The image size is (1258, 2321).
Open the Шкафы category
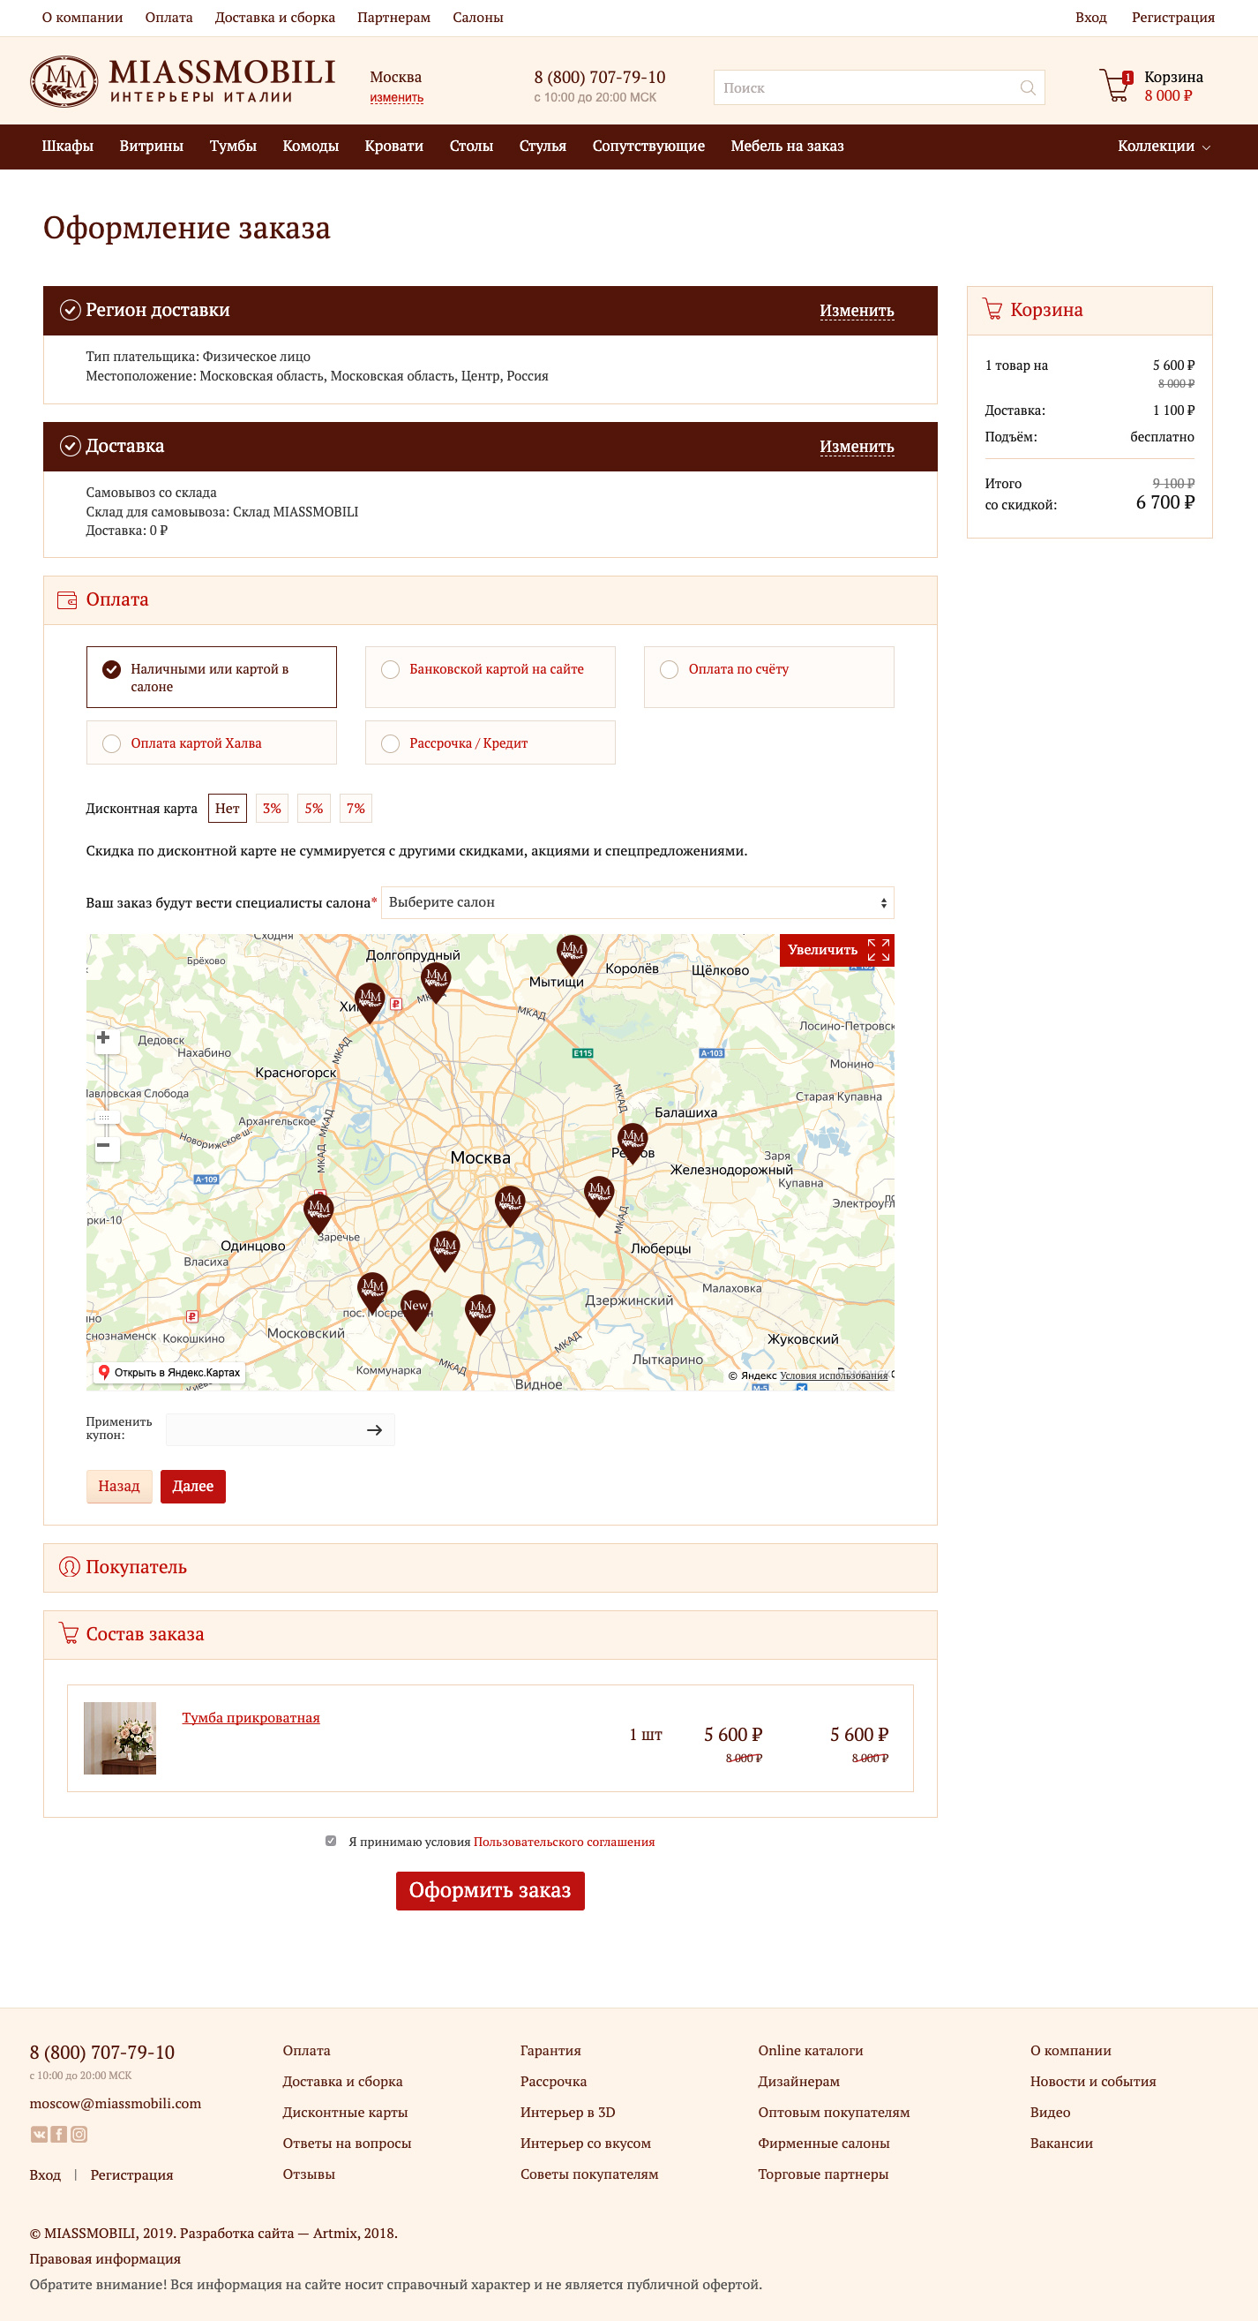pyautogui.click(x=68, y=146)
